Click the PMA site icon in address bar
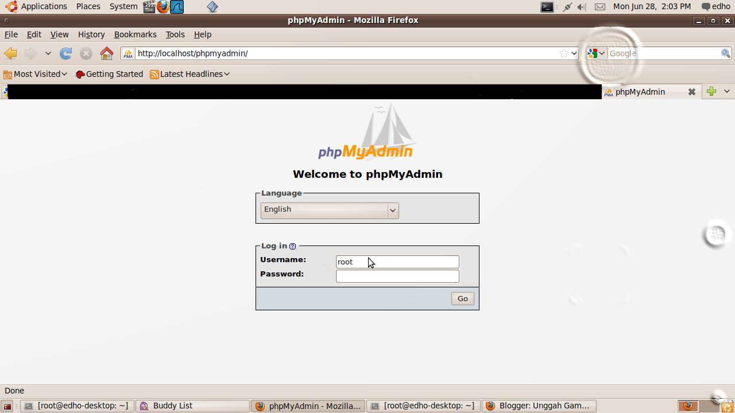 (x=128, y=53)
